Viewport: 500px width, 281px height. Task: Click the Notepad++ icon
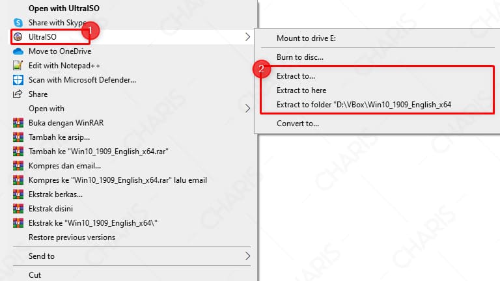coord(18,65)
